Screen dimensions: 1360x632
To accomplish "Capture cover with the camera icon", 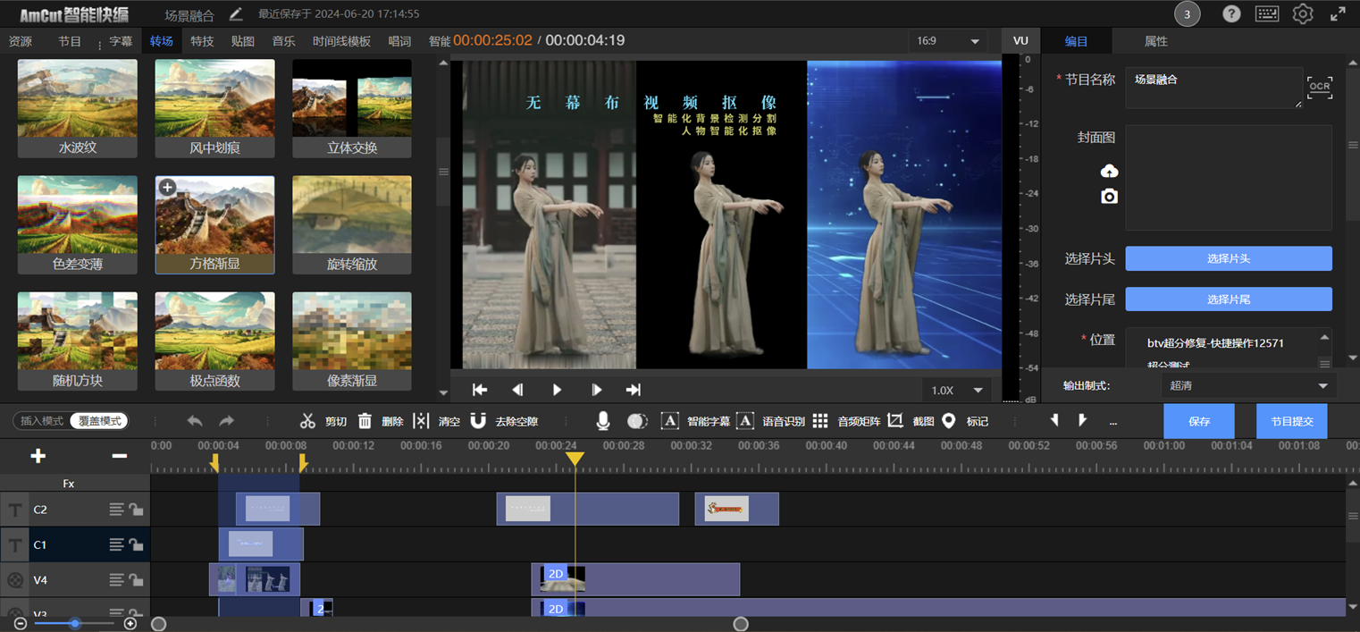I will coord(1109,197).
